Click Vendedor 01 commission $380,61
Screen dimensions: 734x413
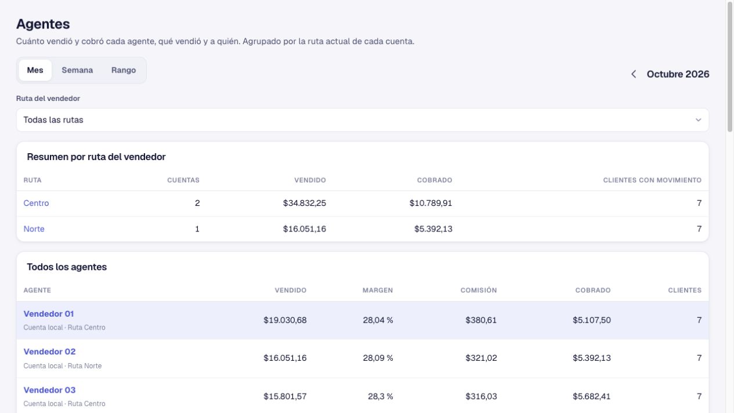[481, 320]
